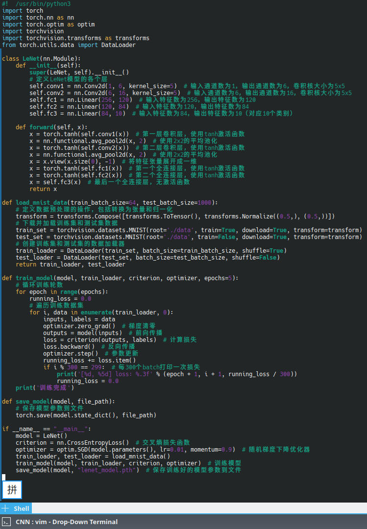Click the 'loss.backward()' line

point(89,346)
